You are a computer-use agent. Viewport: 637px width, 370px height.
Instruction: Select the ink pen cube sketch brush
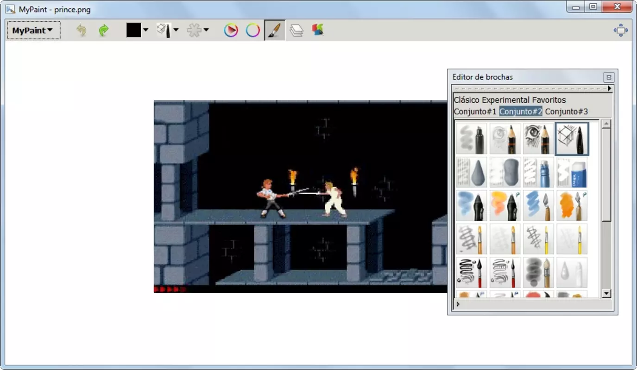[x=572, y=139]
